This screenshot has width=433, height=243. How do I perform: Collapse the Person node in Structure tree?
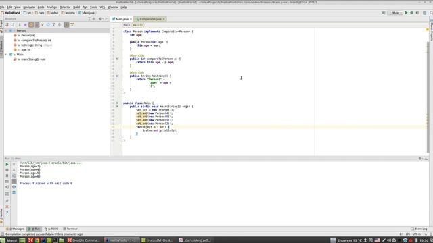pyautogui.click(x=6, y=31)
